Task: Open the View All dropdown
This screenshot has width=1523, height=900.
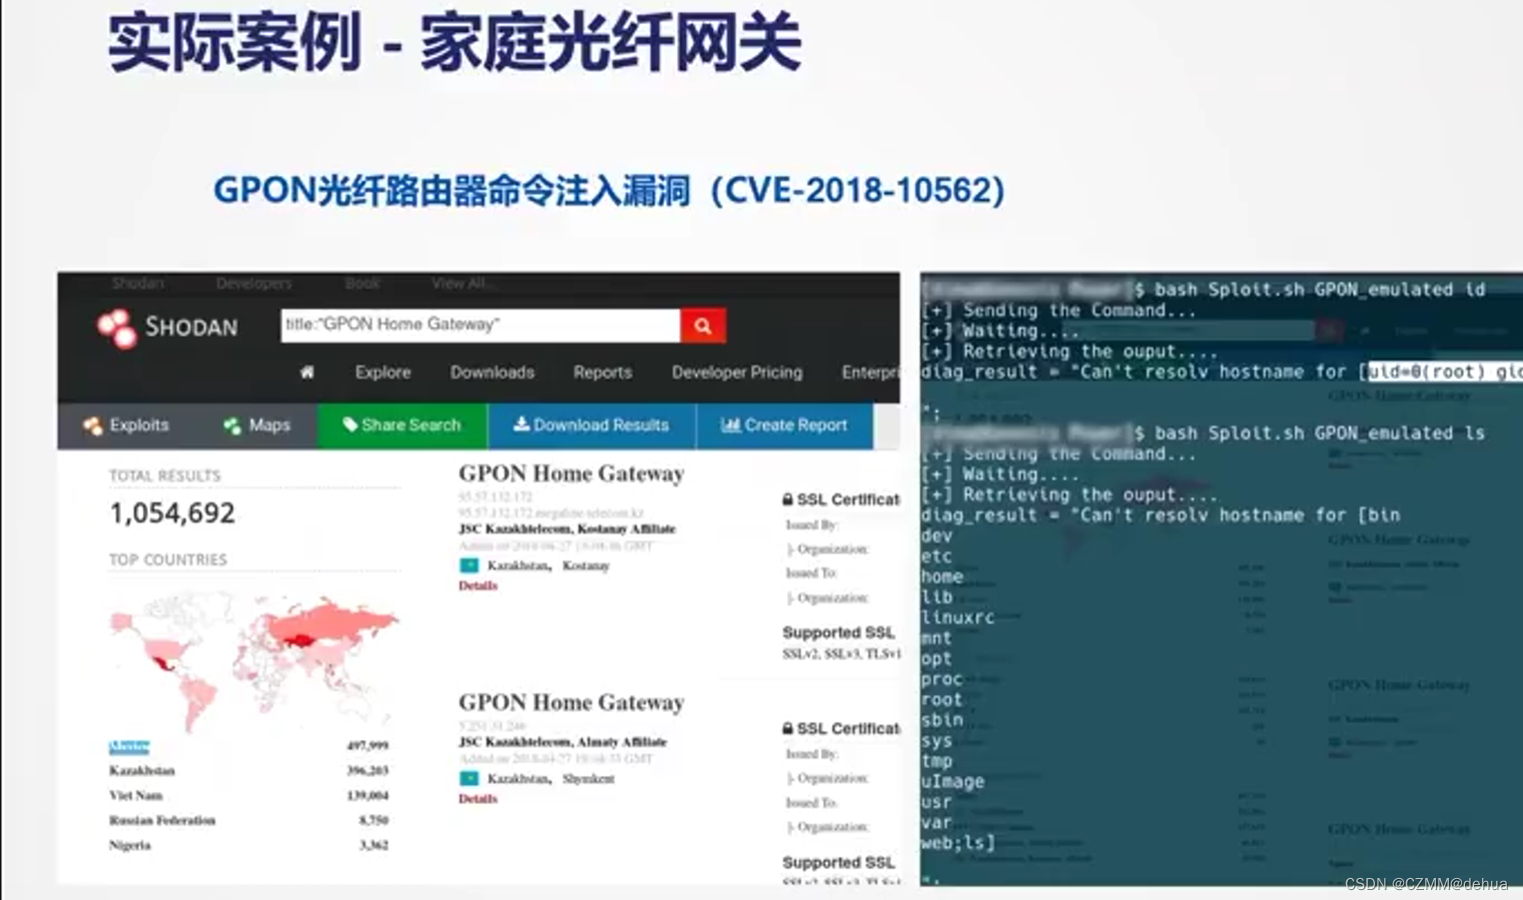Action: tap(460, 283)
